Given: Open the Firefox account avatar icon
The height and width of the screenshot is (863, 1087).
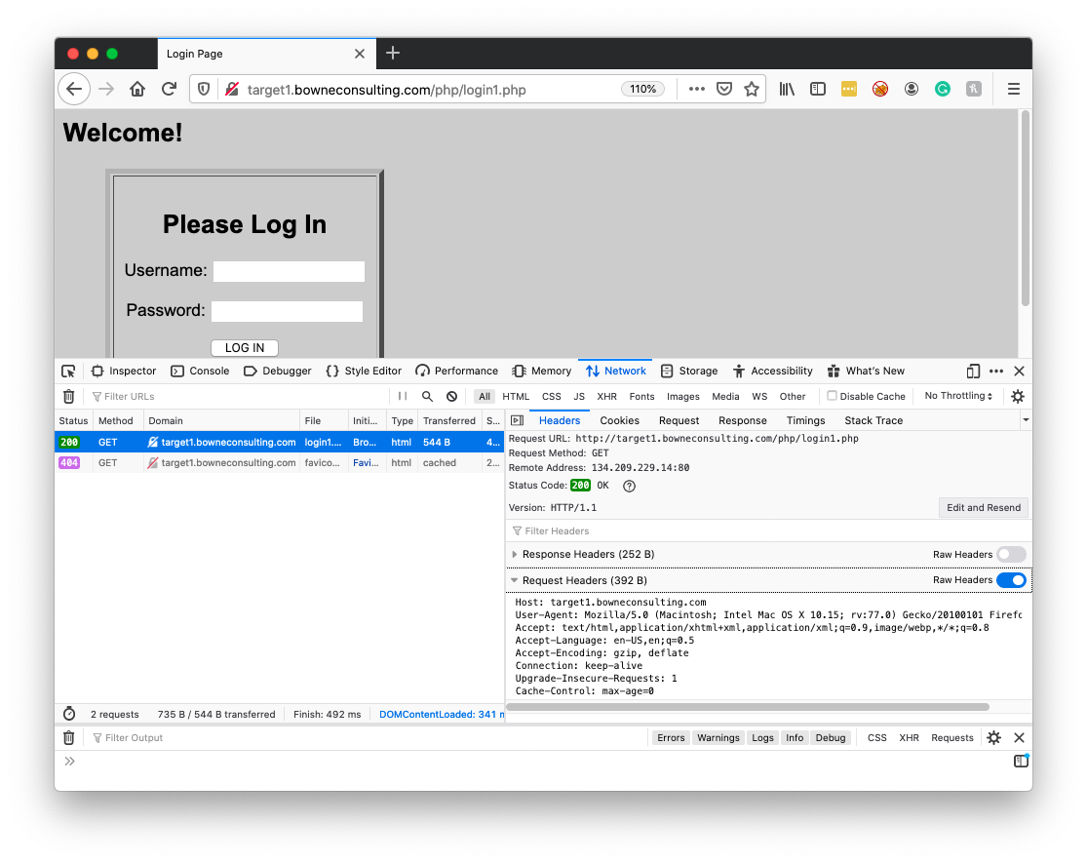Looking at the screenshot, I should coord(912,89).
